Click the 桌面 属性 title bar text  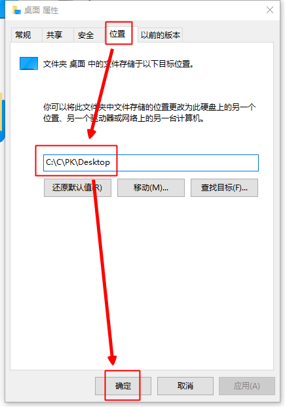41,10
